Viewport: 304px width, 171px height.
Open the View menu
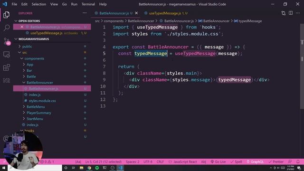click(x=54, y=4)
